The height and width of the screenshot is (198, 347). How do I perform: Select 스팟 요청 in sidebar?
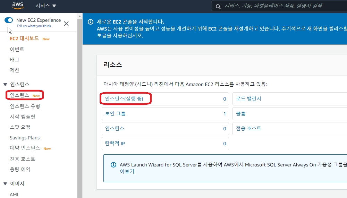pos(20,127)
